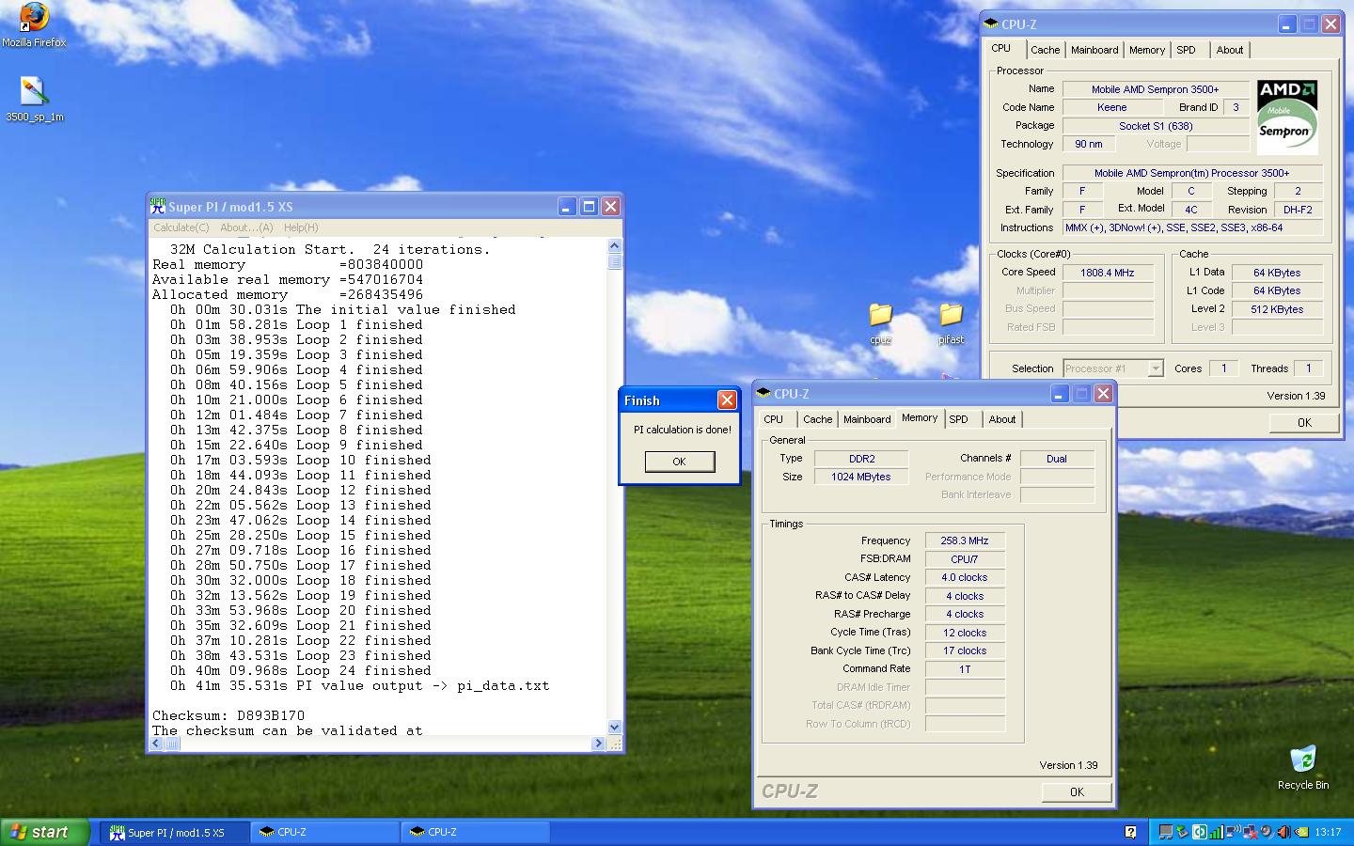Click the Size 1024 MBytes field
Screen dimensions: 1354x846
click(861, 477)
